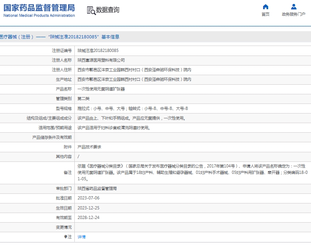Image resolution: width=311 pixels, height=245 pixels.
Task: Go to 首页 home icon
Action: point(265,7)
